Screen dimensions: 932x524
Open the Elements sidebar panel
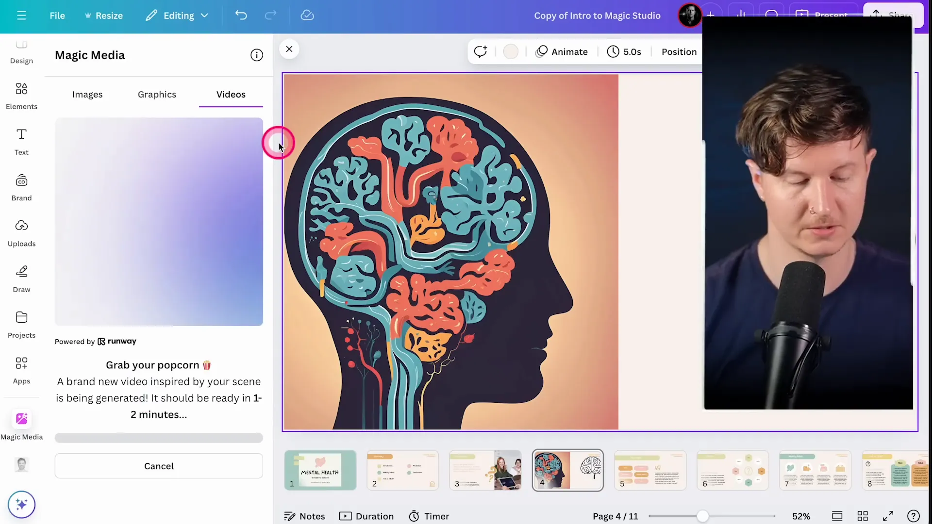21,96
